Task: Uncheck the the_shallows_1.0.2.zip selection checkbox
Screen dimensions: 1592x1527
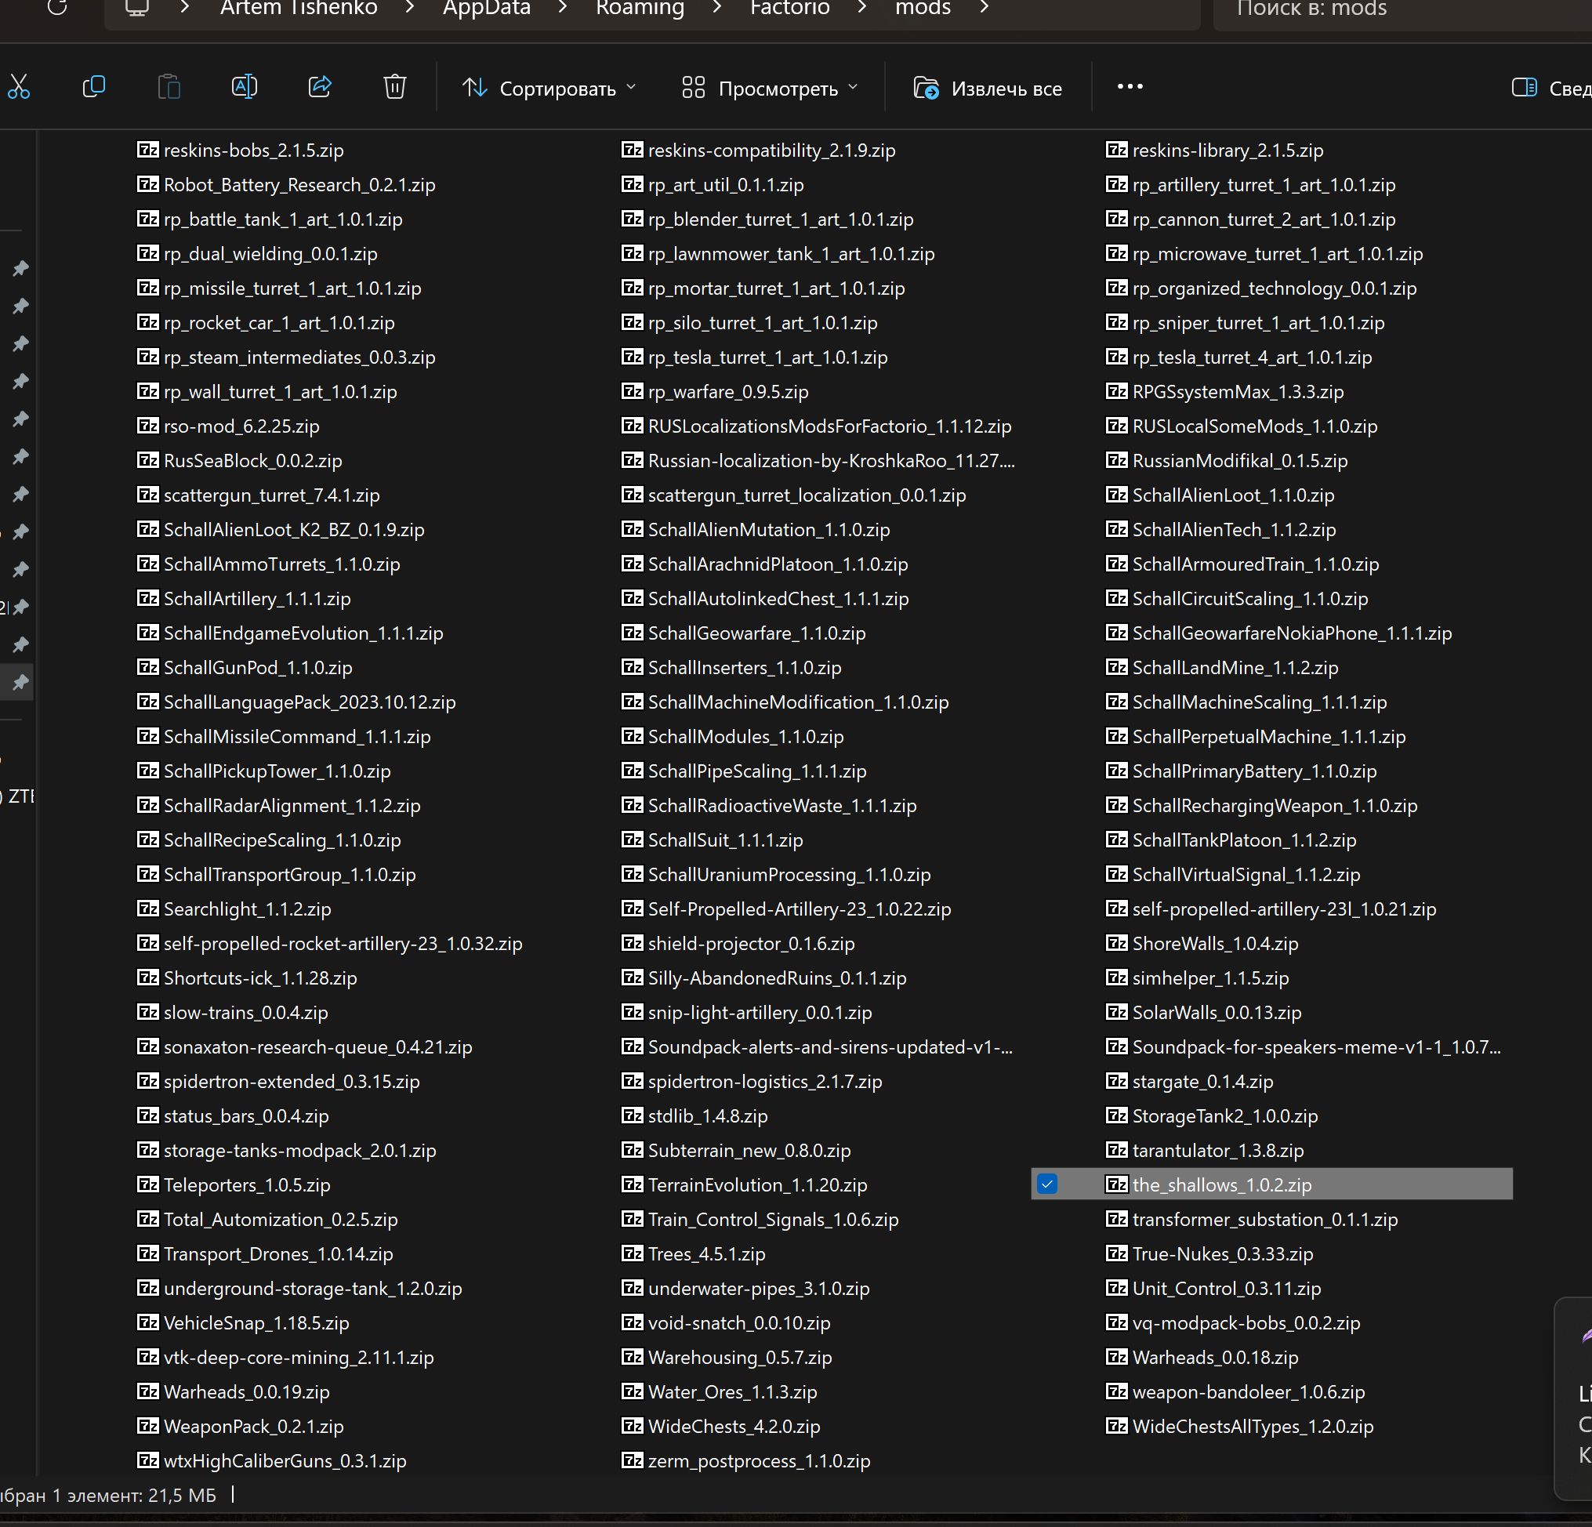Action: click(x=1048, y=1184)
